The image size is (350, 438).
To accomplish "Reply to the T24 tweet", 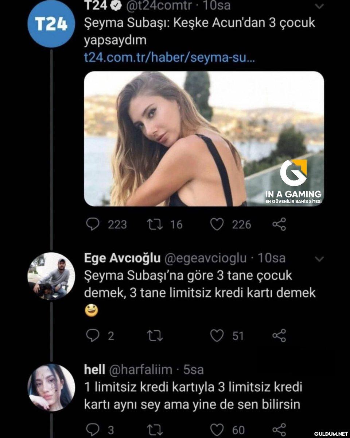I will point(93,224).
